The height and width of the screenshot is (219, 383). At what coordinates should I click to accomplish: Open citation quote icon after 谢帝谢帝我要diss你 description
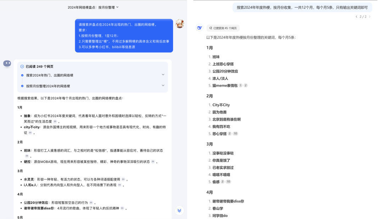click(x=122, y=208)
